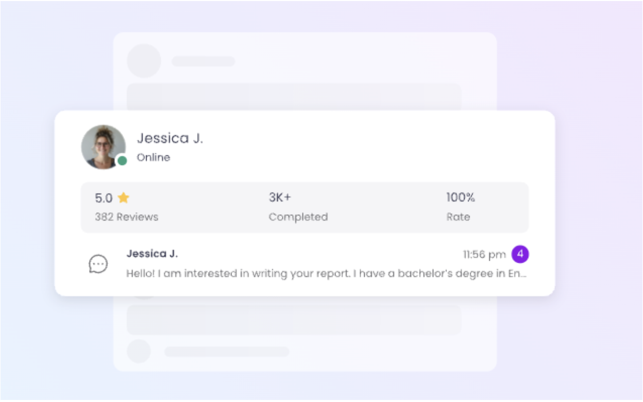Click the 100% rate value
Image resolution: width=643 pixels, height=402 pixels.
(x=460, y=197)
